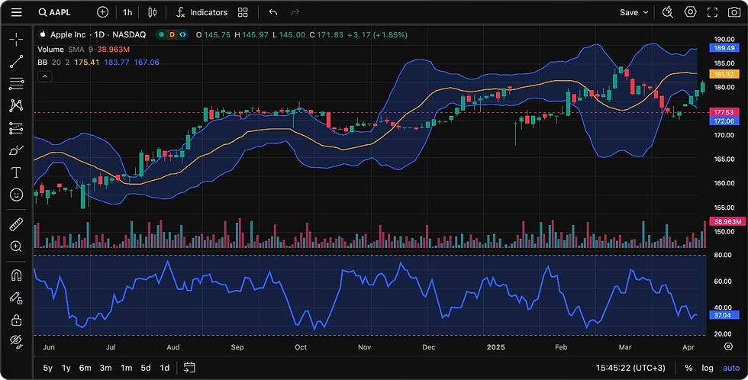Select the ruler measure tool
The image size is (748, 380).
click(16, 224)
